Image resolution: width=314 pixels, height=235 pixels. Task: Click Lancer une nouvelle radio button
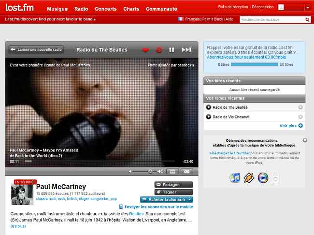pos(36,49)
